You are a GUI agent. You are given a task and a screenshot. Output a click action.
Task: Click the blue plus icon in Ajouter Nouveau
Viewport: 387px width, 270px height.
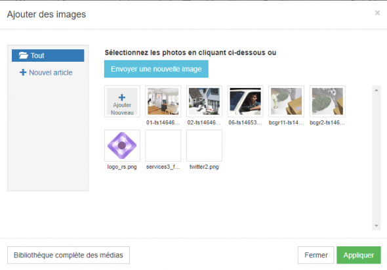coord(122,97)
